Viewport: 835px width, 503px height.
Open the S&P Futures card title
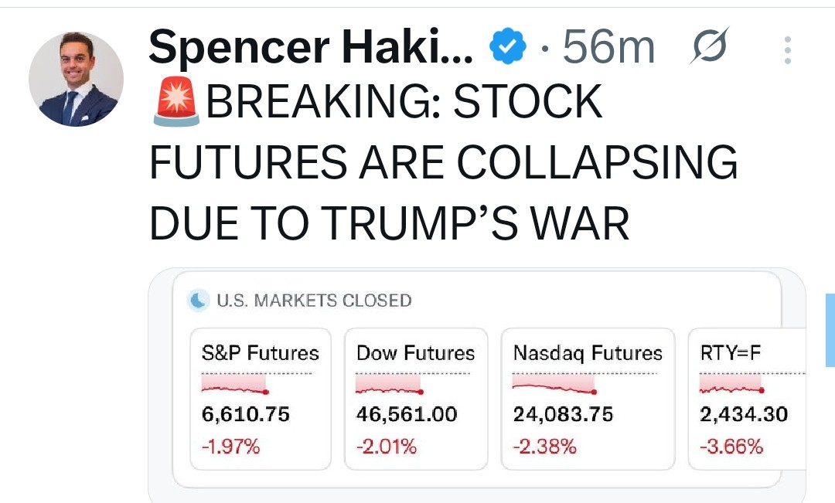tap(260, 353)
